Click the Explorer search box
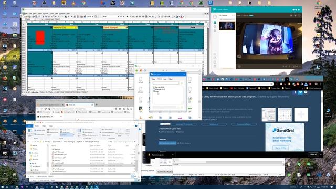Screen dimensions: 336x189 coord(124,142)
